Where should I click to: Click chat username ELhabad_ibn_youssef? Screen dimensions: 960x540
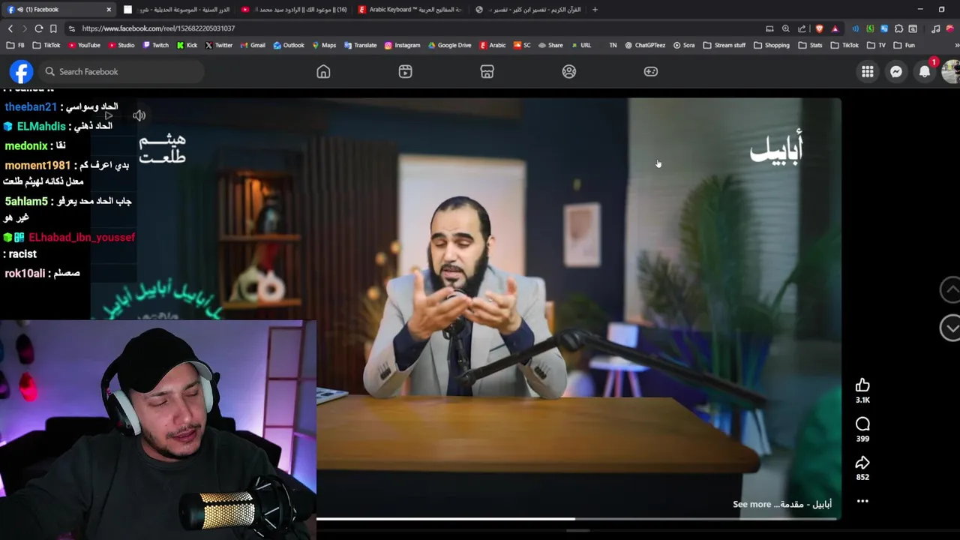[x=82, y=237]
